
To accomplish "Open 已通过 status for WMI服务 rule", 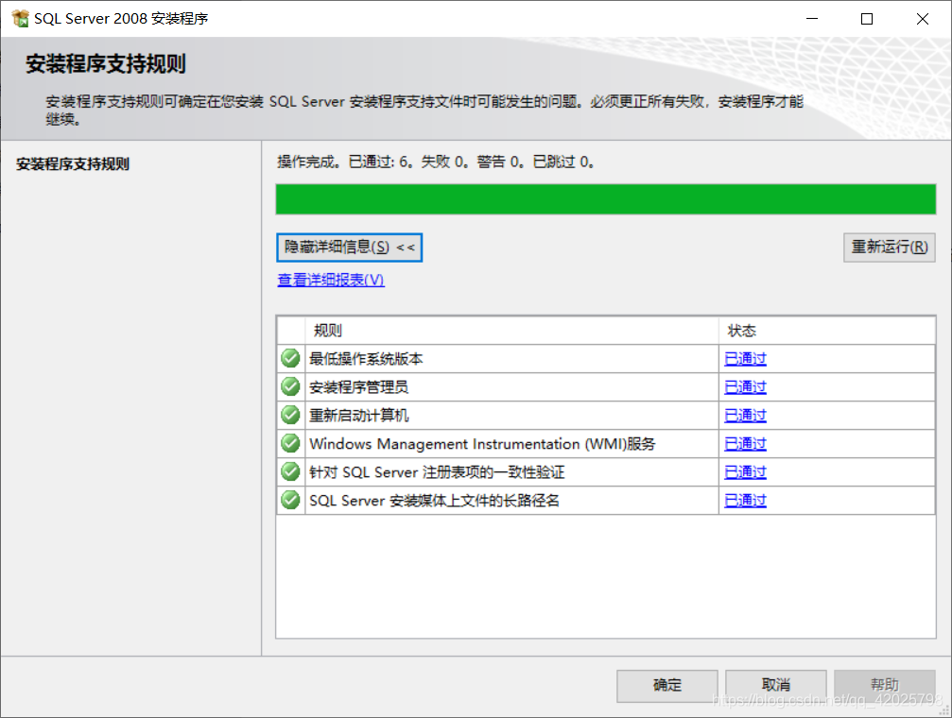I will coord(745,444).
